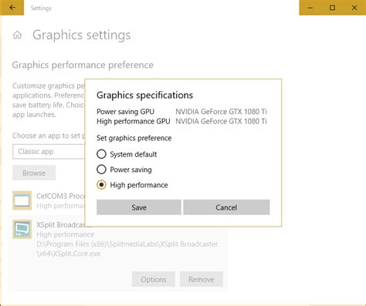This screenshot has width=366, height=306.
Task: Click the Graphics settings page title
Action: coord(82,35)
